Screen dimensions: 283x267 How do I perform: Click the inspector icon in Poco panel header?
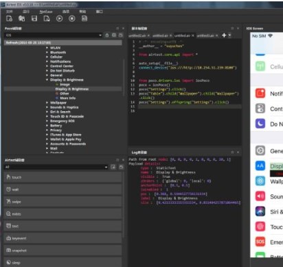(x=114, y=35)
